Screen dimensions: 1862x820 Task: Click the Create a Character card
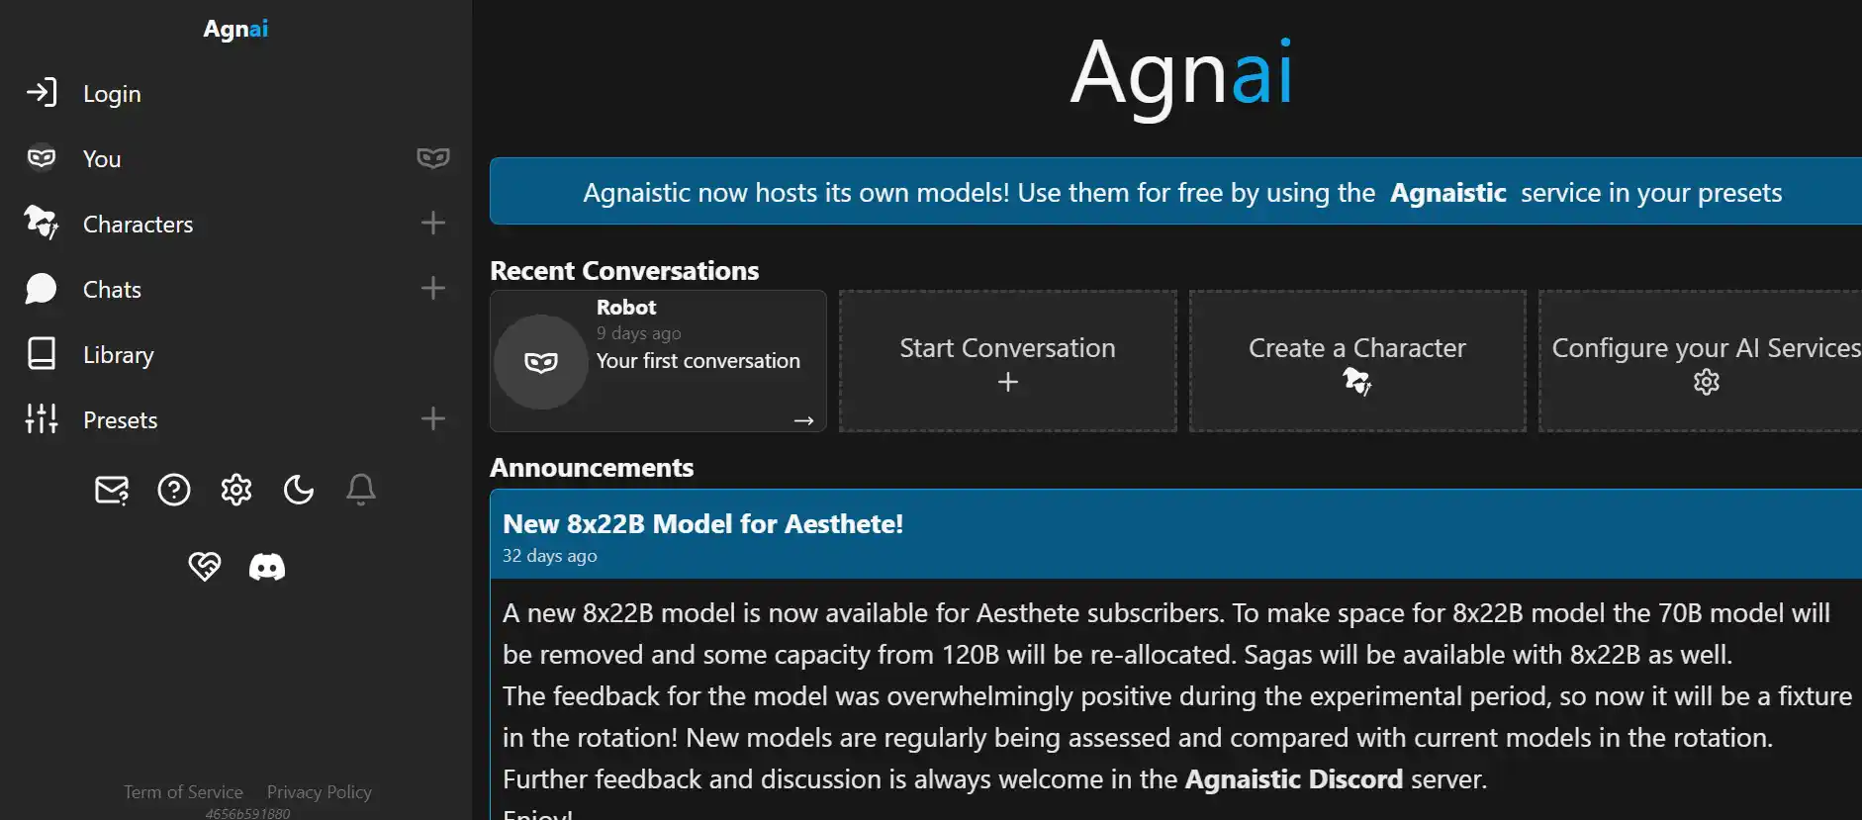(1357, 361)
